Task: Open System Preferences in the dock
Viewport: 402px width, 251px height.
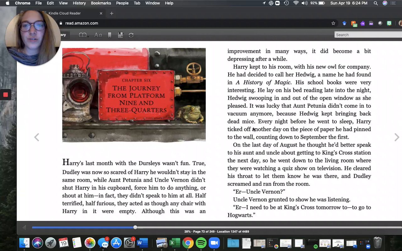Action: coord(129,243)
